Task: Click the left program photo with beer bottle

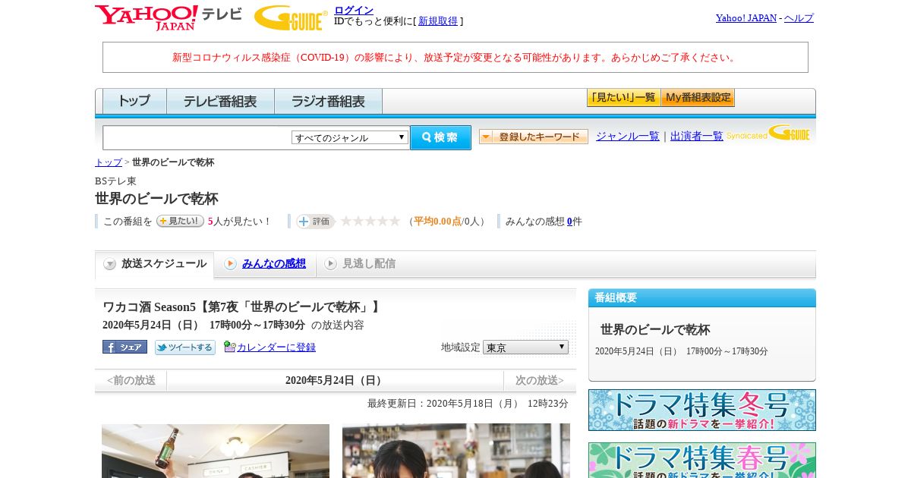Action: point(216,451)
